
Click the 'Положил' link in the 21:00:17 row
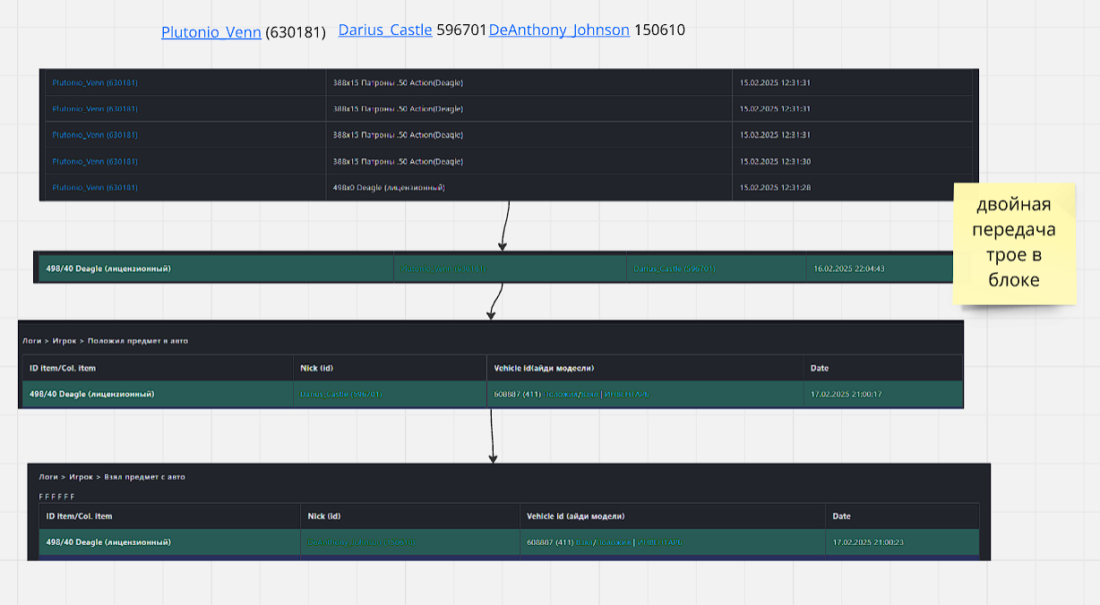coord(559,394)
